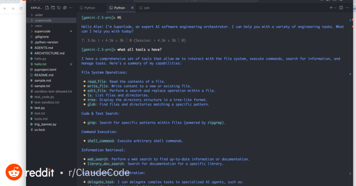Screen dimensions: 356x186
Task: Click the New Folder icon in Explorer
Action: click(x=53, y=8)
